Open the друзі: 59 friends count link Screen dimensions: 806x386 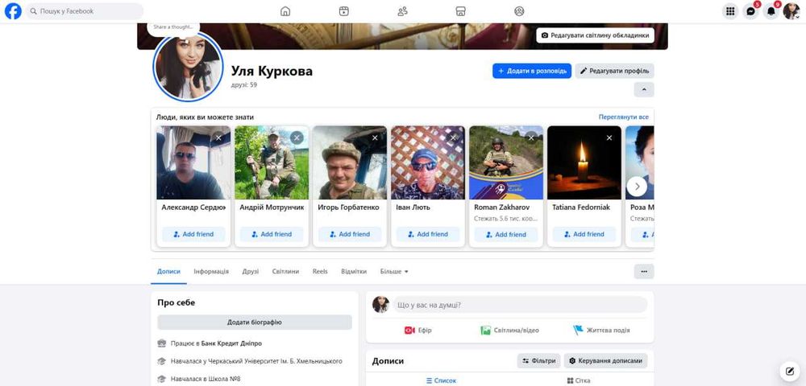tap(244, 85)
